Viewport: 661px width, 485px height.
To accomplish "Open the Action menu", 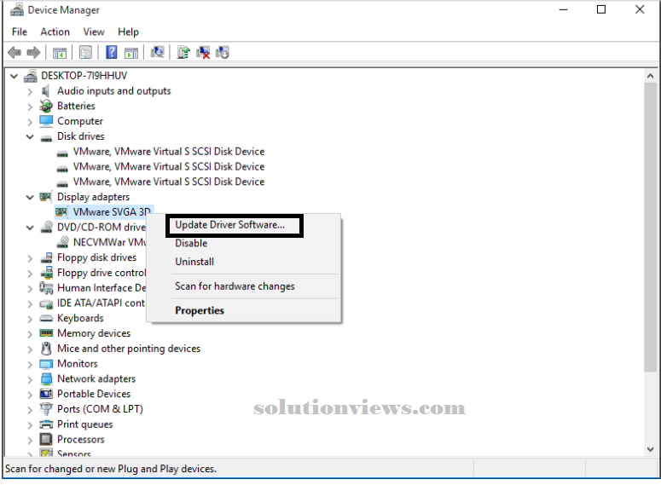I will pos(55,32).
